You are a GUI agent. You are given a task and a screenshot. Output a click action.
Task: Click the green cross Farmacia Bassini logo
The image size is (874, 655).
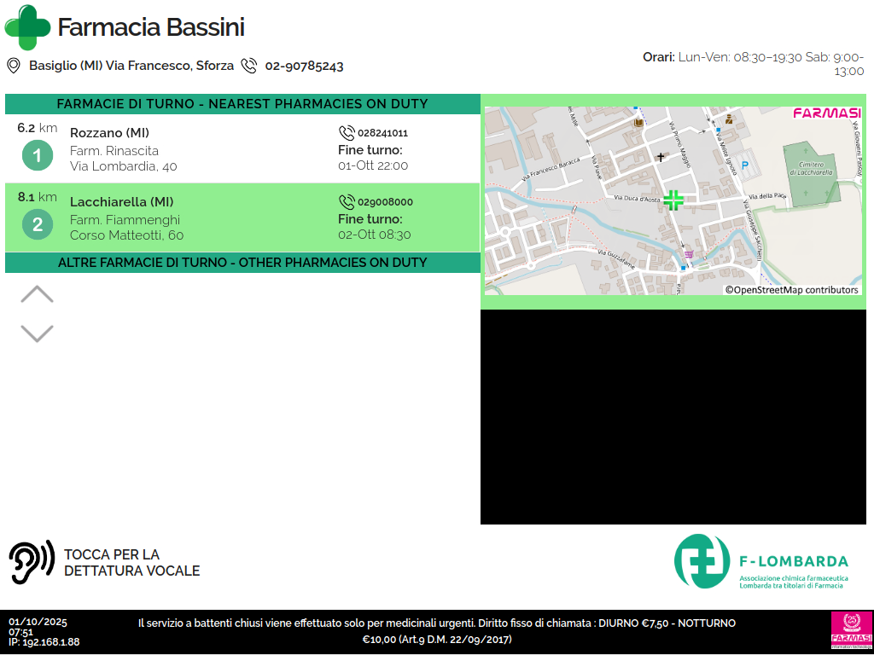pyautogui.click(x=27, y=27)
